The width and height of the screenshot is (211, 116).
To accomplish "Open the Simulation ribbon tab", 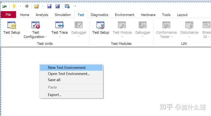I will pyautogui.click(x=63, y=15).
